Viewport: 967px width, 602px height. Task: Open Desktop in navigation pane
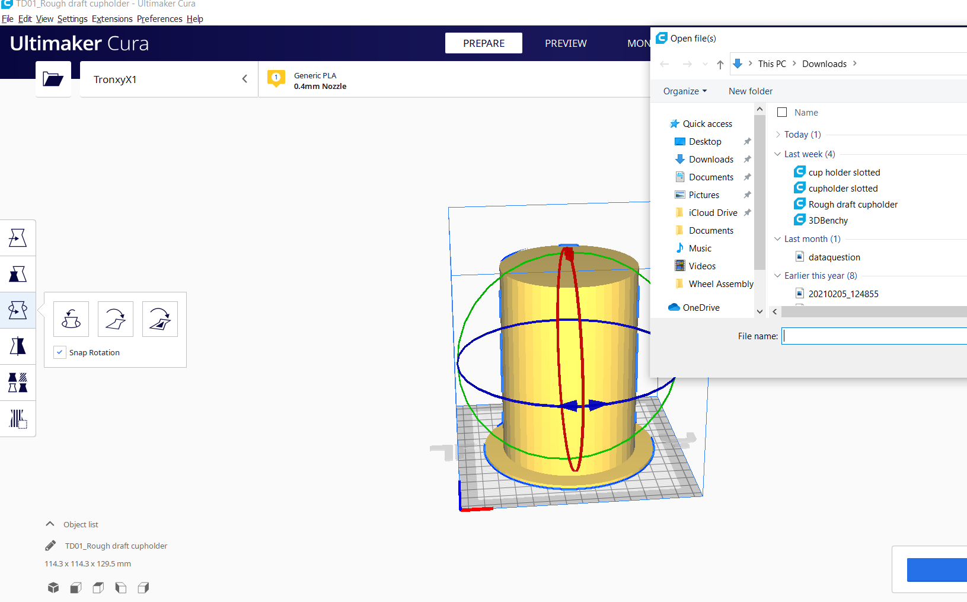698,141
